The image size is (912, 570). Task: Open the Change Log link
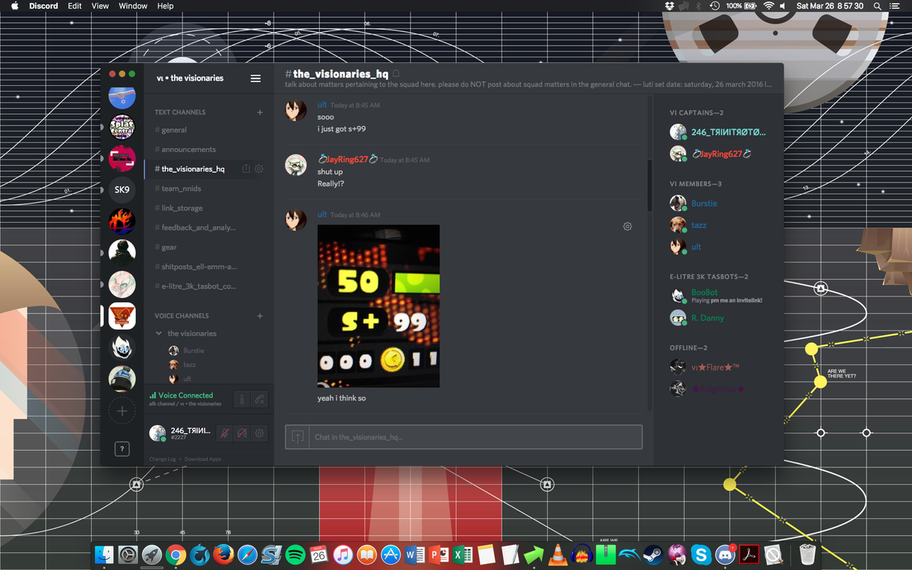click(163, 459)
